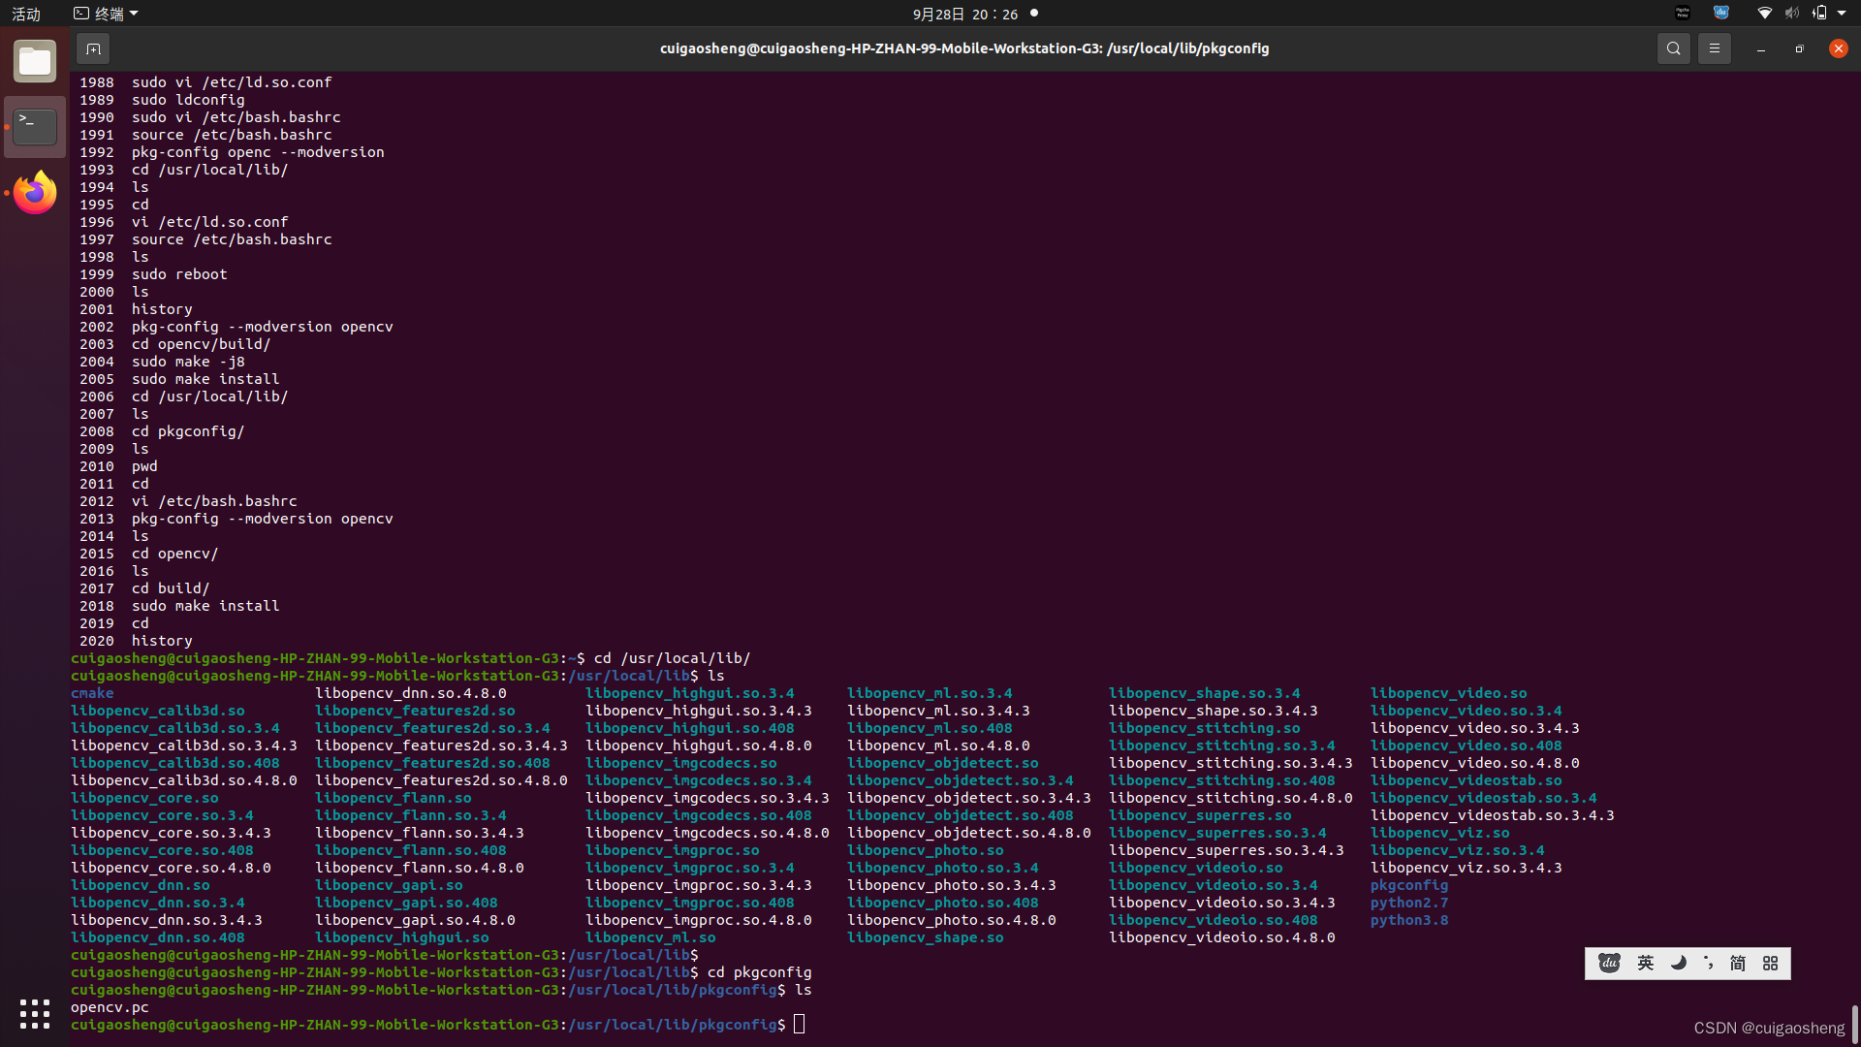This screenshot has width=1861, height=1047.
Task: Open the clock calendar 9月28日 20:26
Action: (965, 14)
